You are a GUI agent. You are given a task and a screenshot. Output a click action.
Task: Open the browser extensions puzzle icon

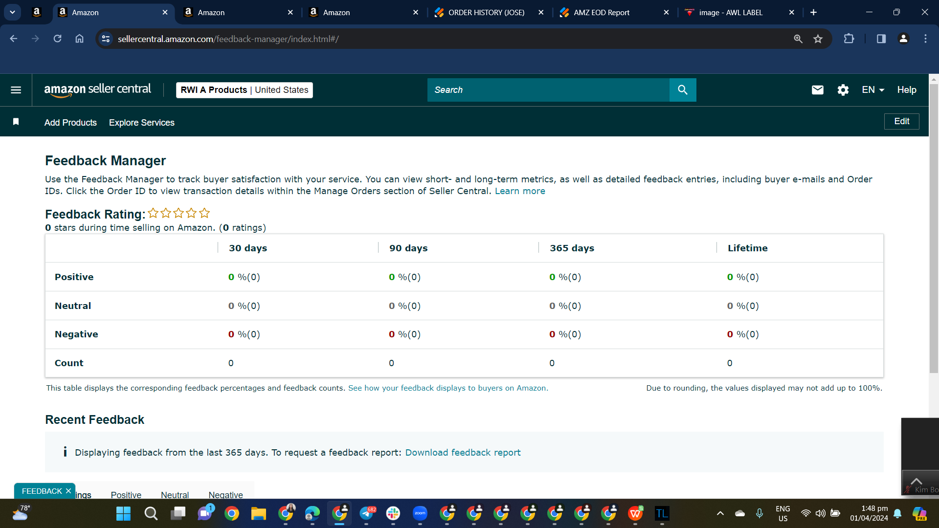click(x=849, y=39)
